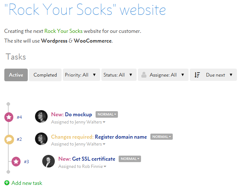Switch to the Completed tasks tab
Image resolution: width=242 pixels, height=191 pixels.
[45, 75]
